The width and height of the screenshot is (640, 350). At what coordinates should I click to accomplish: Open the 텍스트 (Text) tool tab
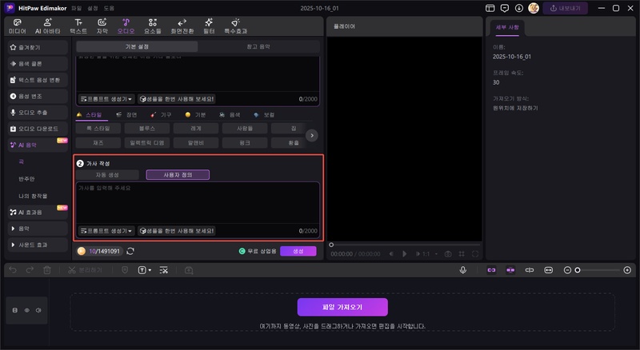[78, 26]
